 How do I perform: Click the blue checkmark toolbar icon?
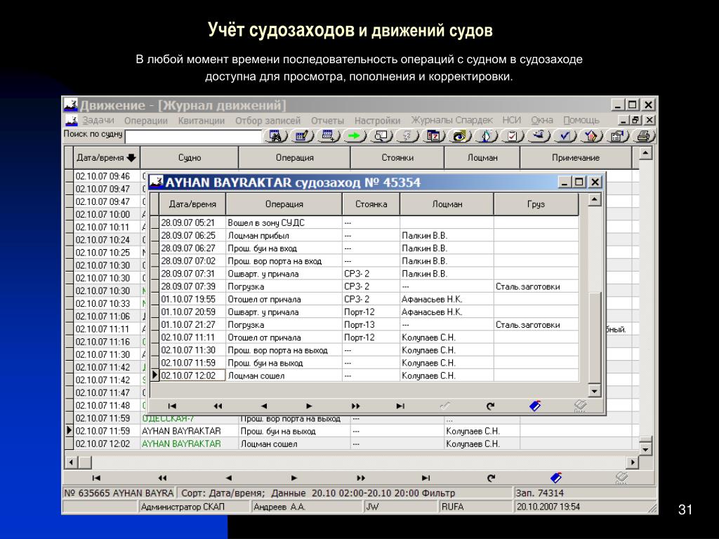565,135
